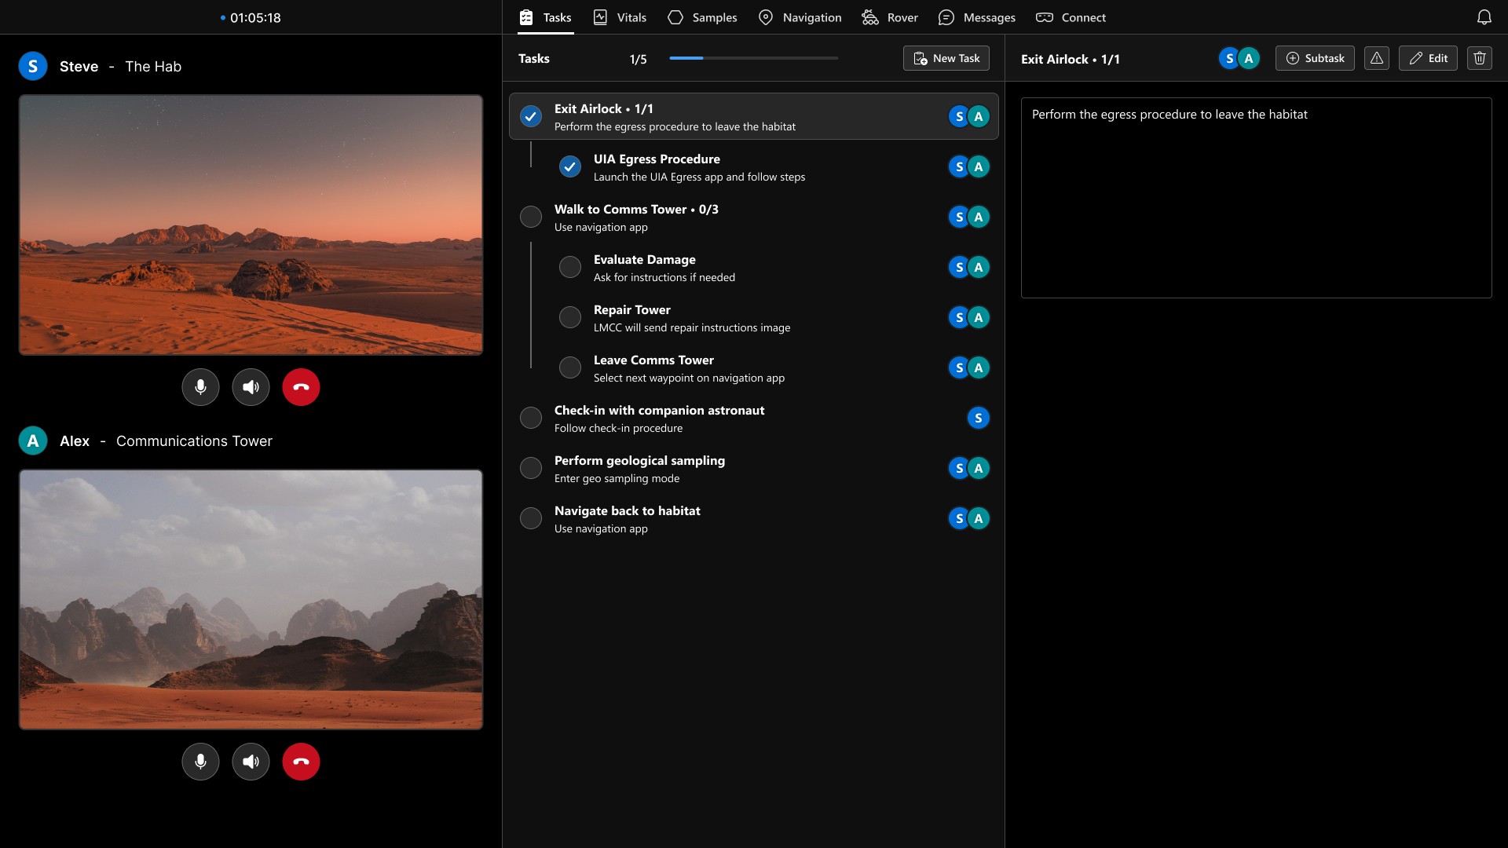End the call with Steve
Screen dimensions: 1508x848
point(301,387)
